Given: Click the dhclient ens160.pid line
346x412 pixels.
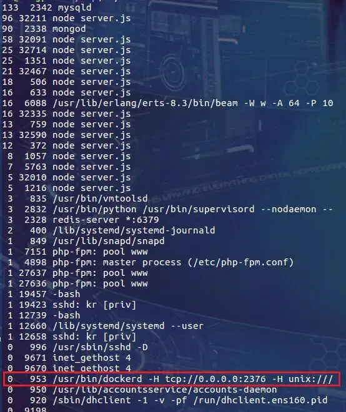Looking at the screenshot, I should [x=167, y=400].
